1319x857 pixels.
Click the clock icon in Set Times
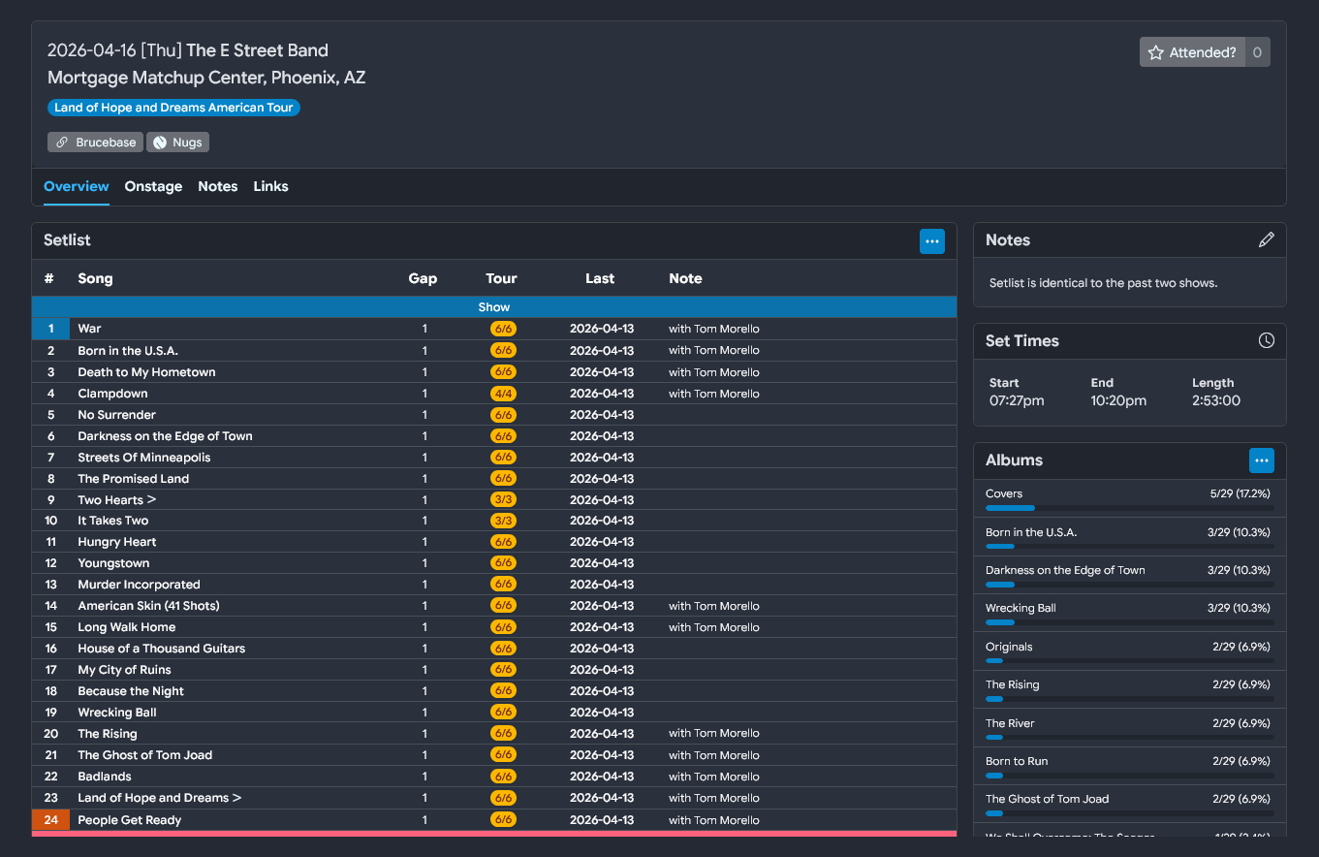coord(1266,341)
